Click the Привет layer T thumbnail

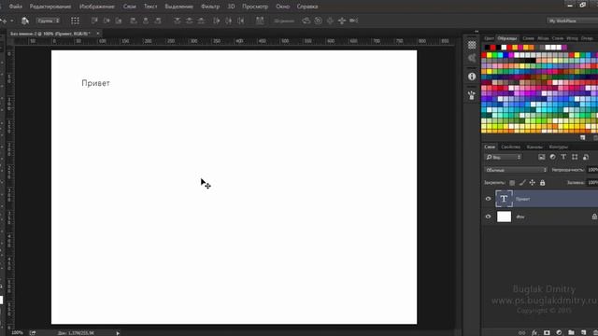point(504,199)
